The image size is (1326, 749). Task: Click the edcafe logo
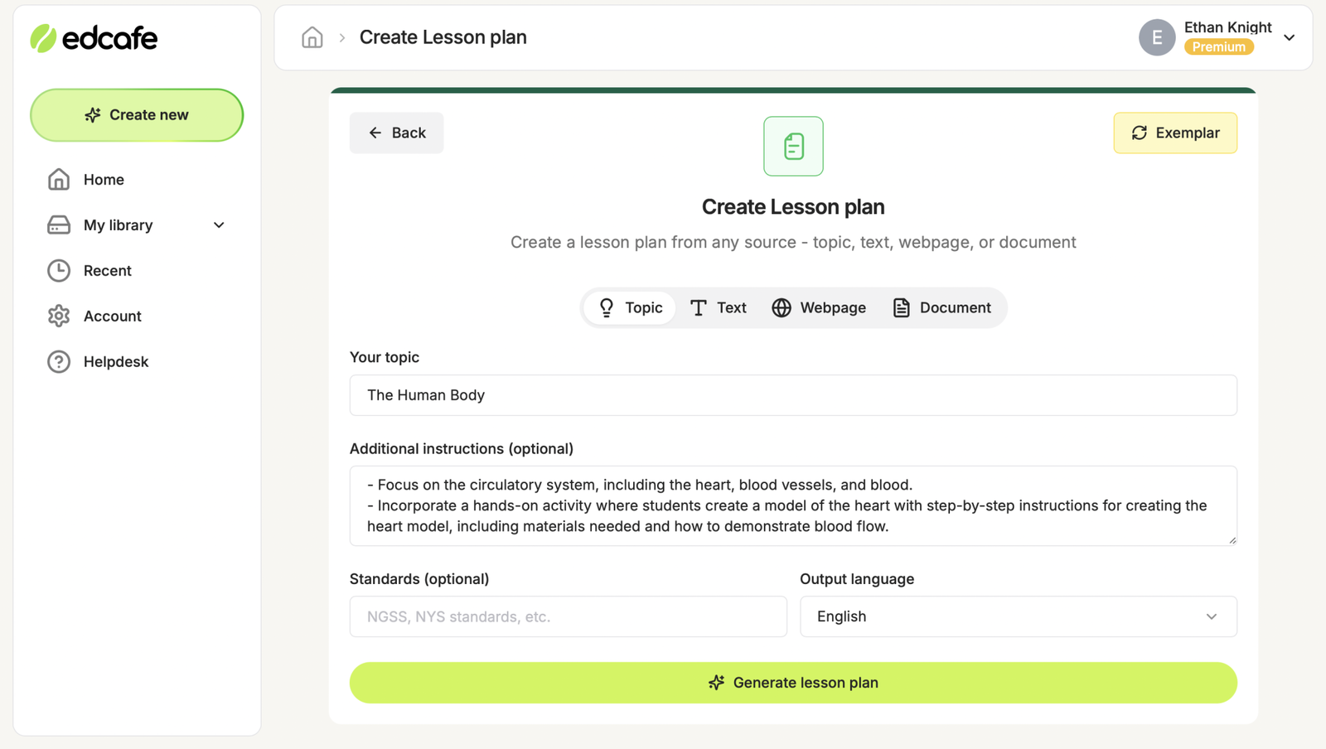click(x=94, y=37)
